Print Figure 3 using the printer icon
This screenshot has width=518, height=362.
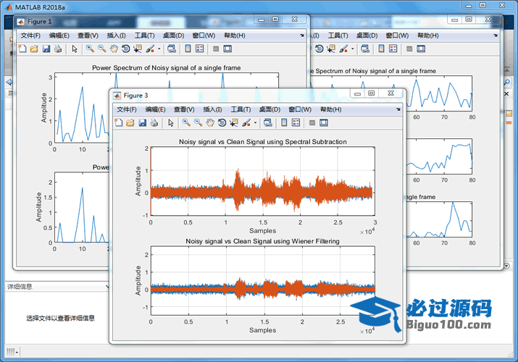point(154,123)
